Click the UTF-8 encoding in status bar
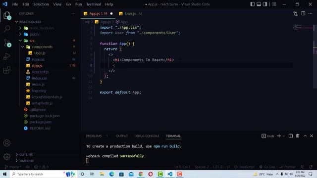This screenshot has height=178, width=317. pyautogui.click(x=217, y=167)
